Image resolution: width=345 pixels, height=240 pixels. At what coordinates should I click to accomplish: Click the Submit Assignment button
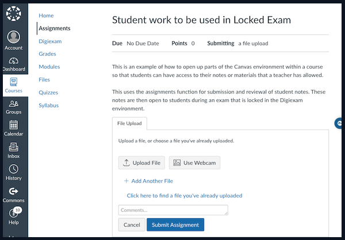click(x=175, y=224)
